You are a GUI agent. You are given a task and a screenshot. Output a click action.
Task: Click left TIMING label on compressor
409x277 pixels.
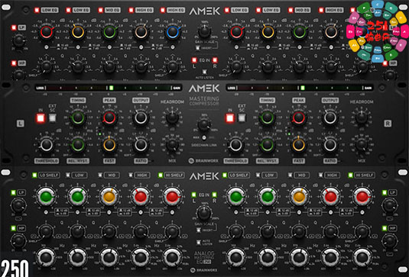pos(78,100)
